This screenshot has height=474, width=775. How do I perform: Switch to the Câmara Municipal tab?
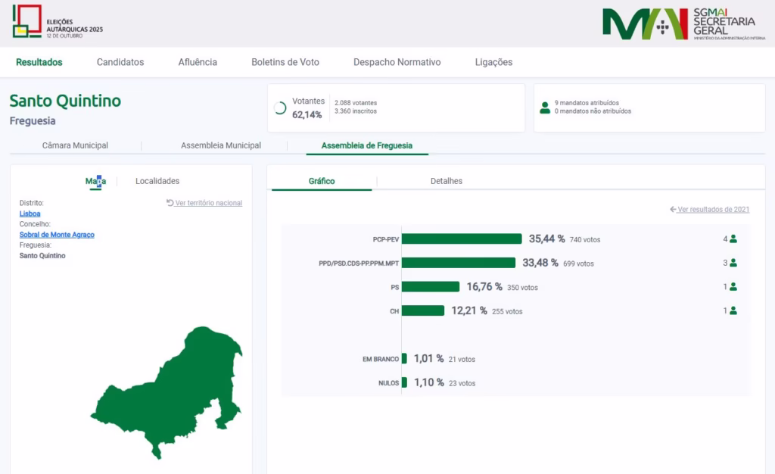coord(75,145)
